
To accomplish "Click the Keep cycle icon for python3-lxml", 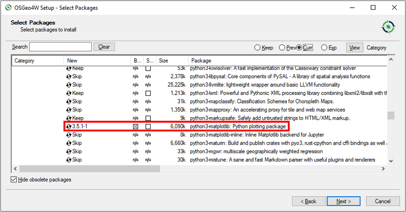I will [x=69, y=93].
